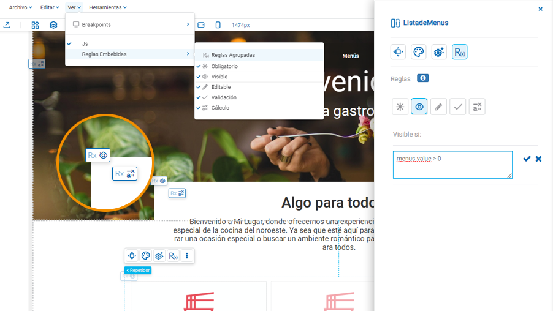Viewport: 553px width, 311px height.
Task: Select the Validación checkmark rule button
Action: coord(458,107)
